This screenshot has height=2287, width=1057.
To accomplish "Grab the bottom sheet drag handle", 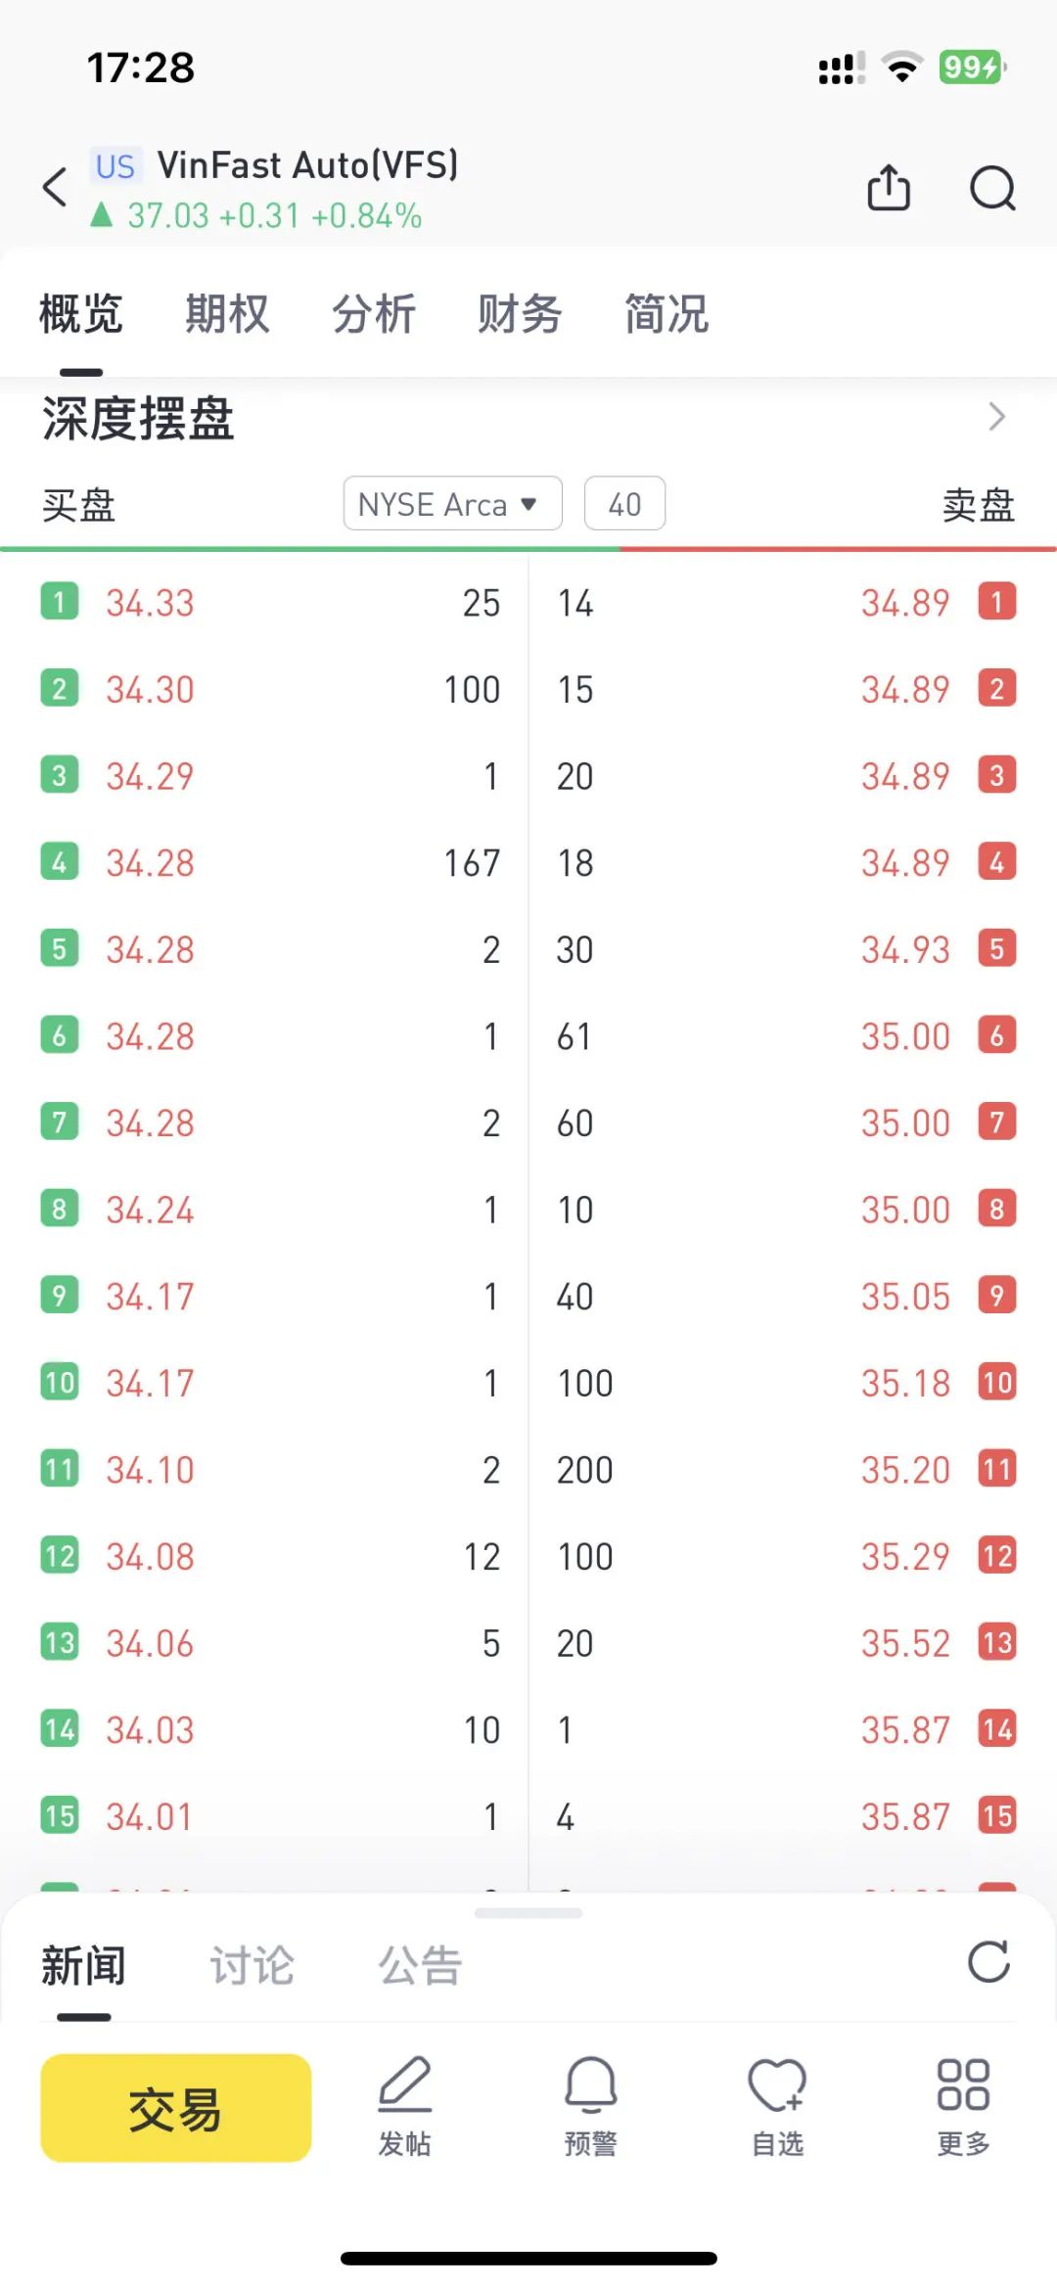I will click(528, 1913).
